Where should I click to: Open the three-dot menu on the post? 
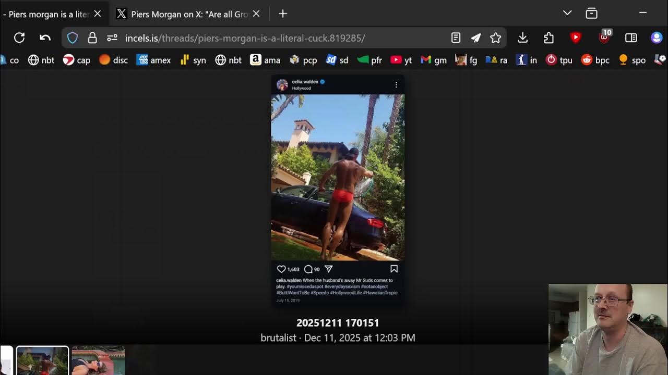(396, 84)
